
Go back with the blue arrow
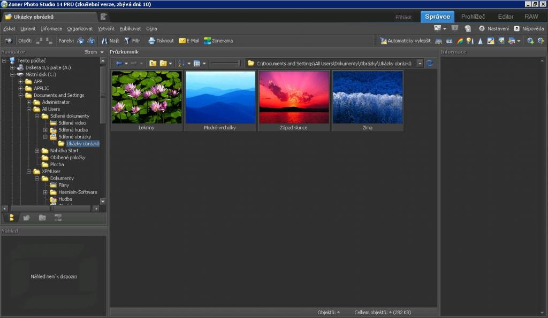pos(119,63)
